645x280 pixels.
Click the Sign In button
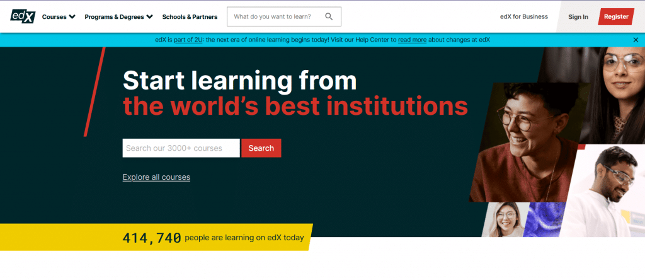tap(578, 17)
